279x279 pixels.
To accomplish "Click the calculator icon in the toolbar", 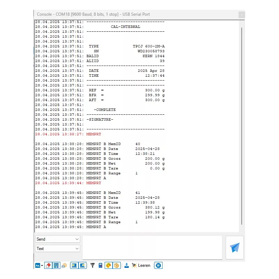I will 101,265.
